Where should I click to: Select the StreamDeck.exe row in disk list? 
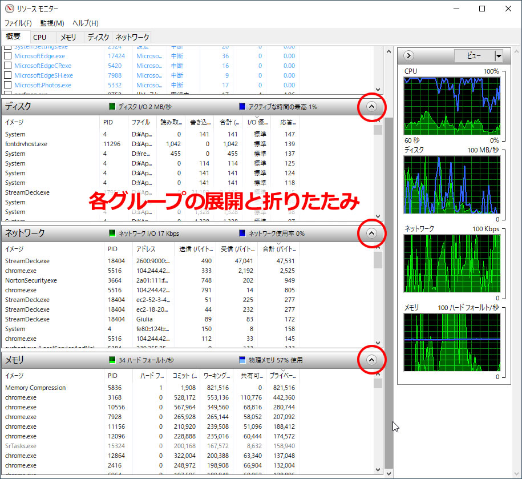(150, 192)
